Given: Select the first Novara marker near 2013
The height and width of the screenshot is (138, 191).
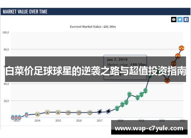Looking at the screenshot, I should point(13,117).
